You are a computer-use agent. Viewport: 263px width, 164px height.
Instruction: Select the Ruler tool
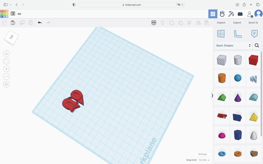(238, 34)
